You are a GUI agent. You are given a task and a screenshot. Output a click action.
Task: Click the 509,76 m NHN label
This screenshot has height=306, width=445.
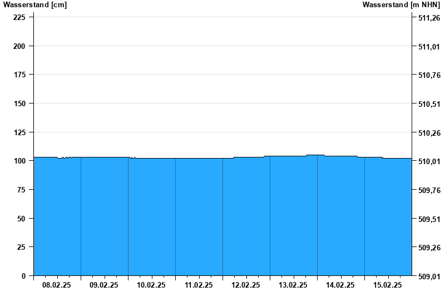point(429,190)
